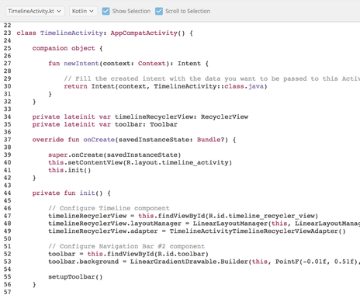Click line number 23 in the gutter
This screenshot has width=360, height=295.
(8, 33)
